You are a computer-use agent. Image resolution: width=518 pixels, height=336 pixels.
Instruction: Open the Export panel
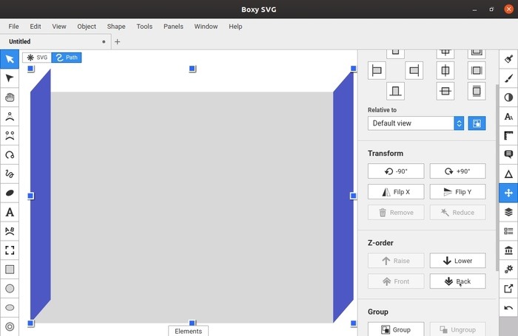pyautogui.click(x=508, y=289)
